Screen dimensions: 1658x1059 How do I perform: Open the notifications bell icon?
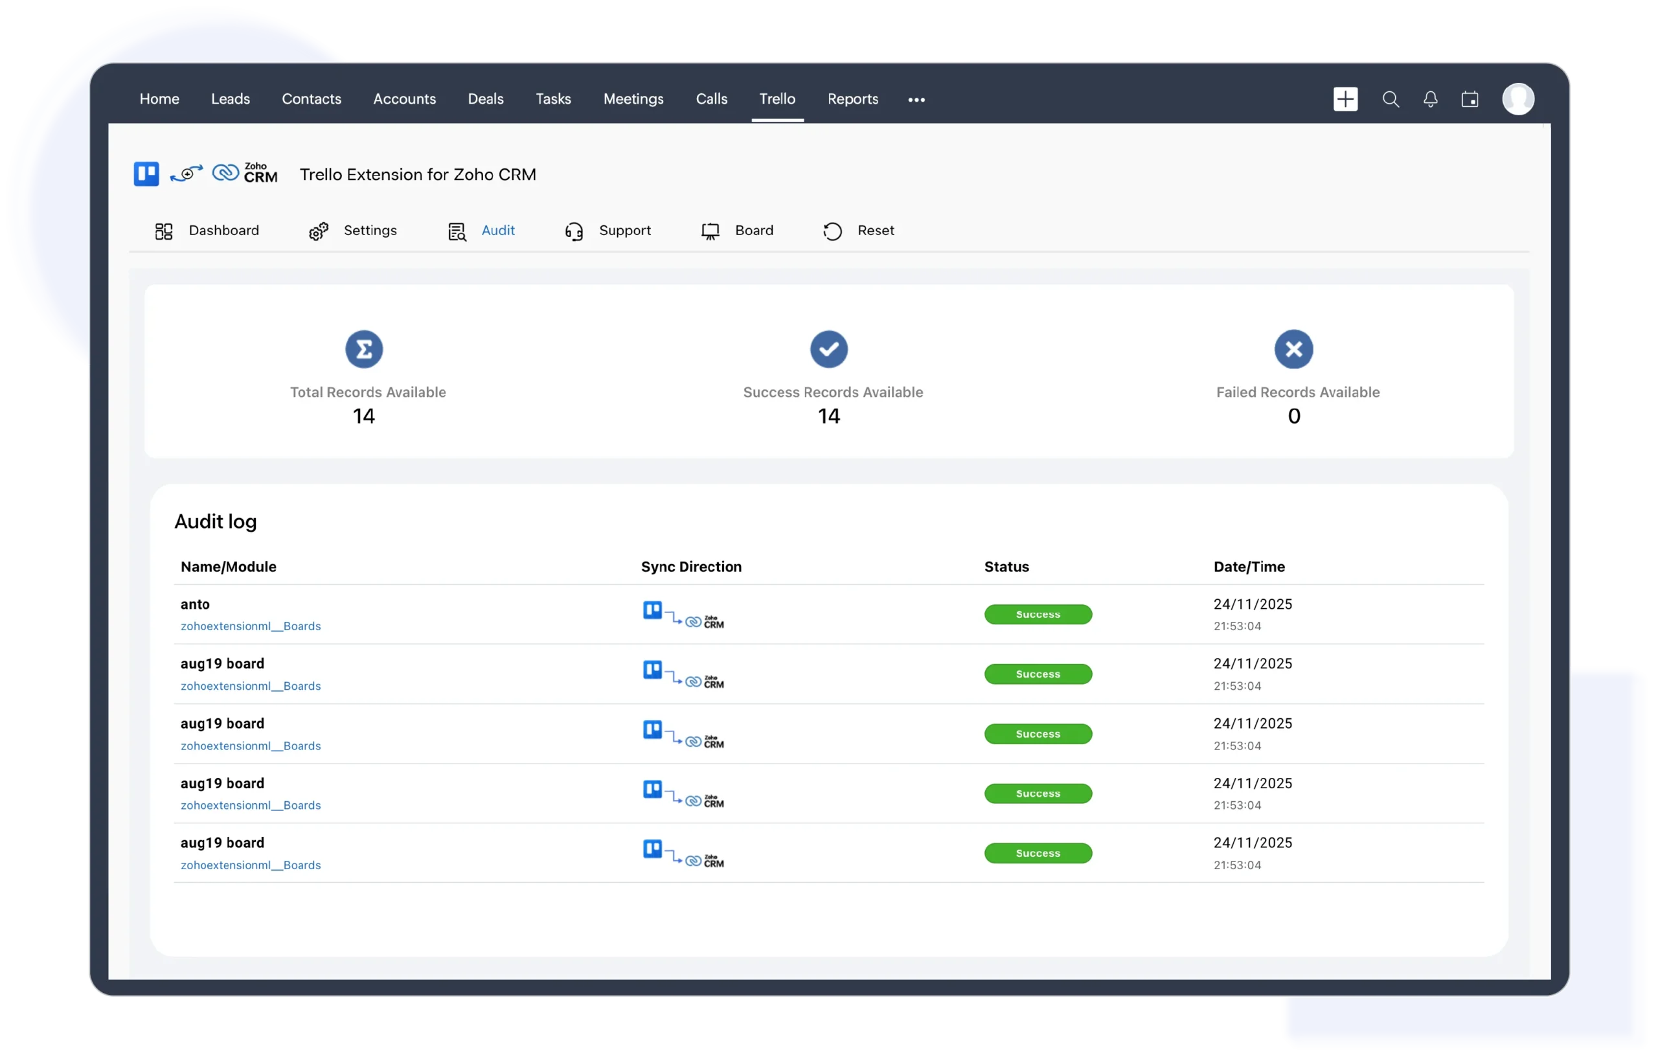[1430, 99]
